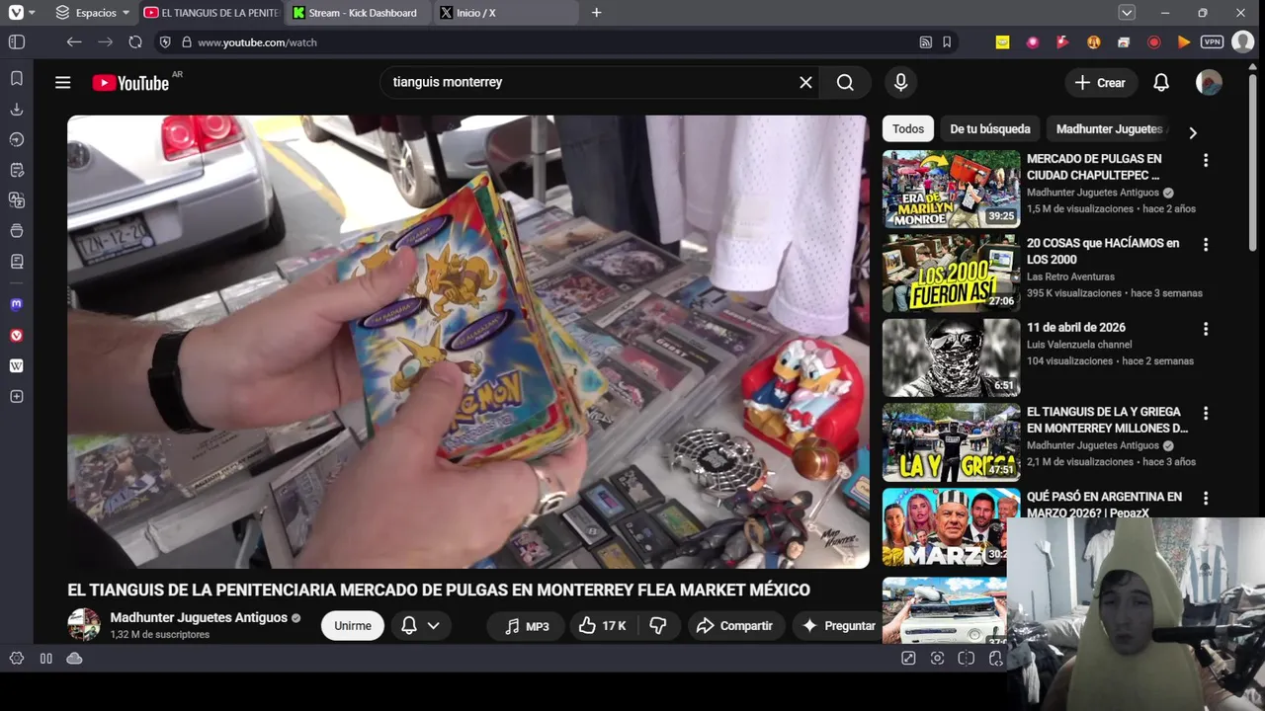The width and height of the screenshot is (1265, 711).
Task: Open the reading list panel
Action: coord(16,262)
